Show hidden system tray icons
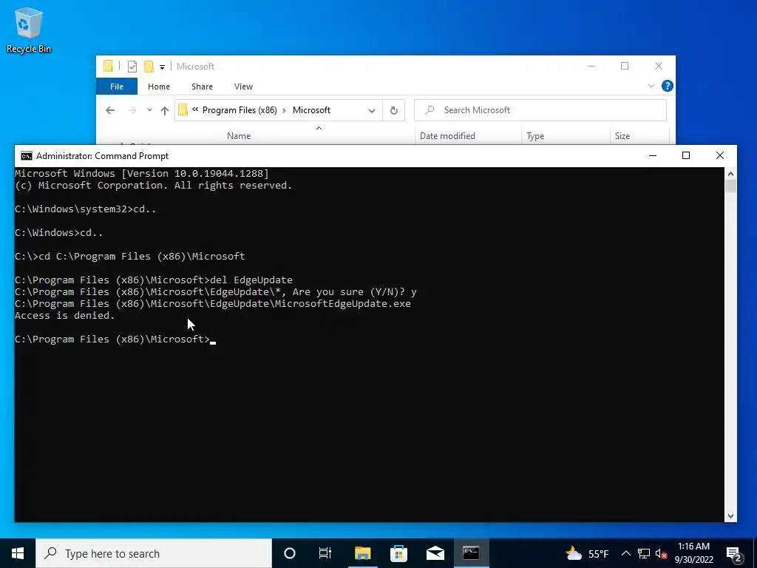 click(x=625, y=553)
